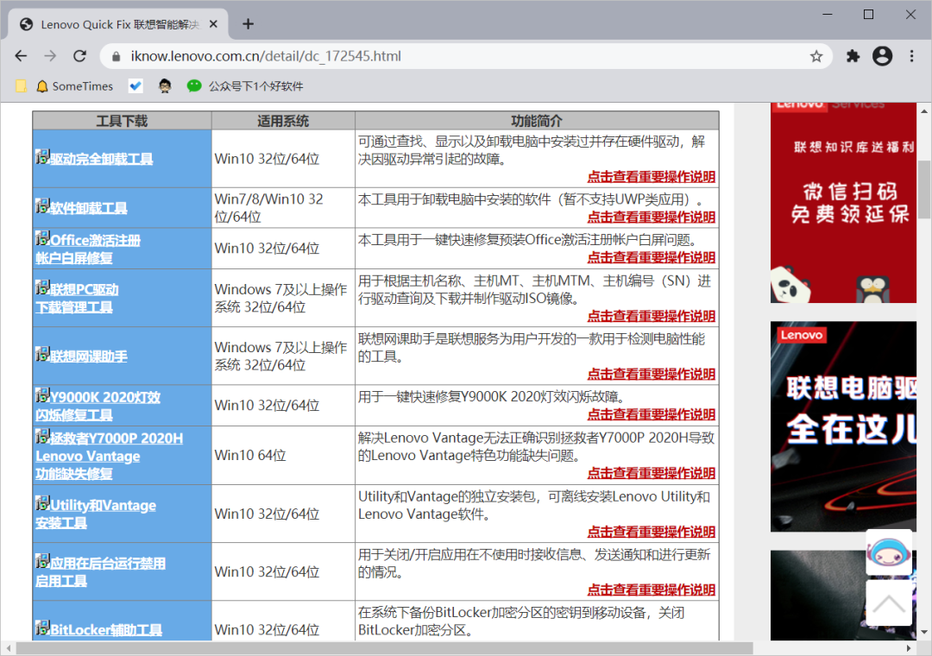932x656 pixels.
Task: Click the vertical page scrollbar thumb
Action: click(x=924, y=188)
